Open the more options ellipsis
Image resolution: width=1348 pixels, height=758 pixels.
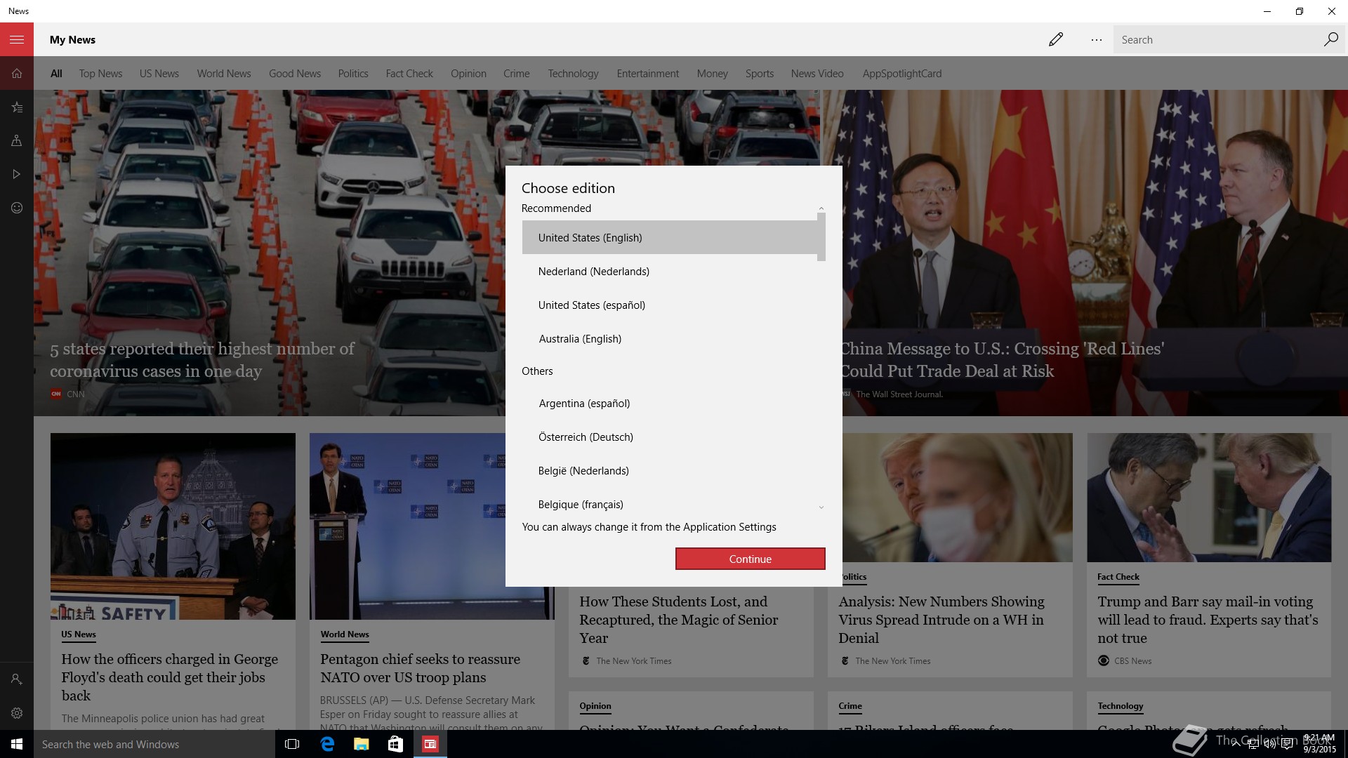1096,40
